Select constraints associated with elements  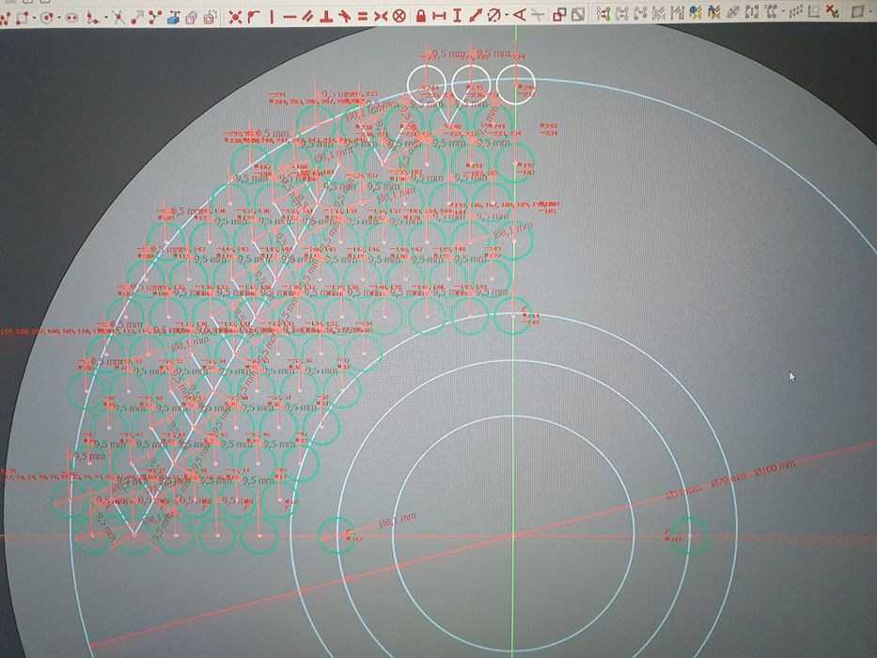(x=659, y=13)
